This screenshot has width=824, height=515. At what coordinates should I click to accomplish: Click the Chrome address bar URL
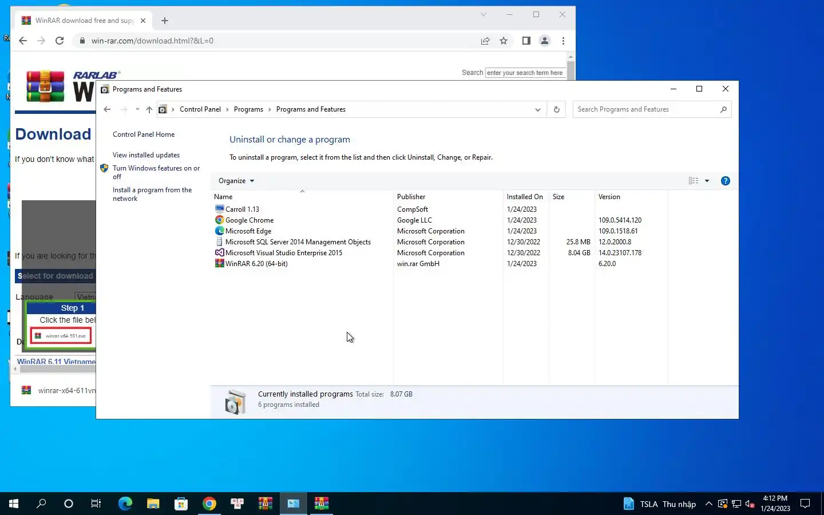tap(152, 41)
